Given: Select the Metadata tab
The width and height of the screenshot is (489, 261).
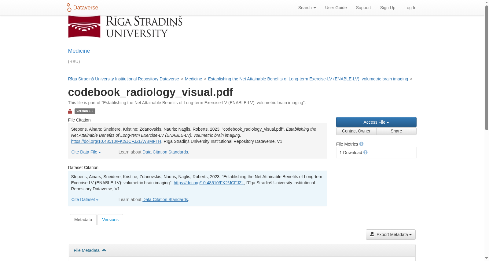Looking at the screenshot, I should point(83,220).
